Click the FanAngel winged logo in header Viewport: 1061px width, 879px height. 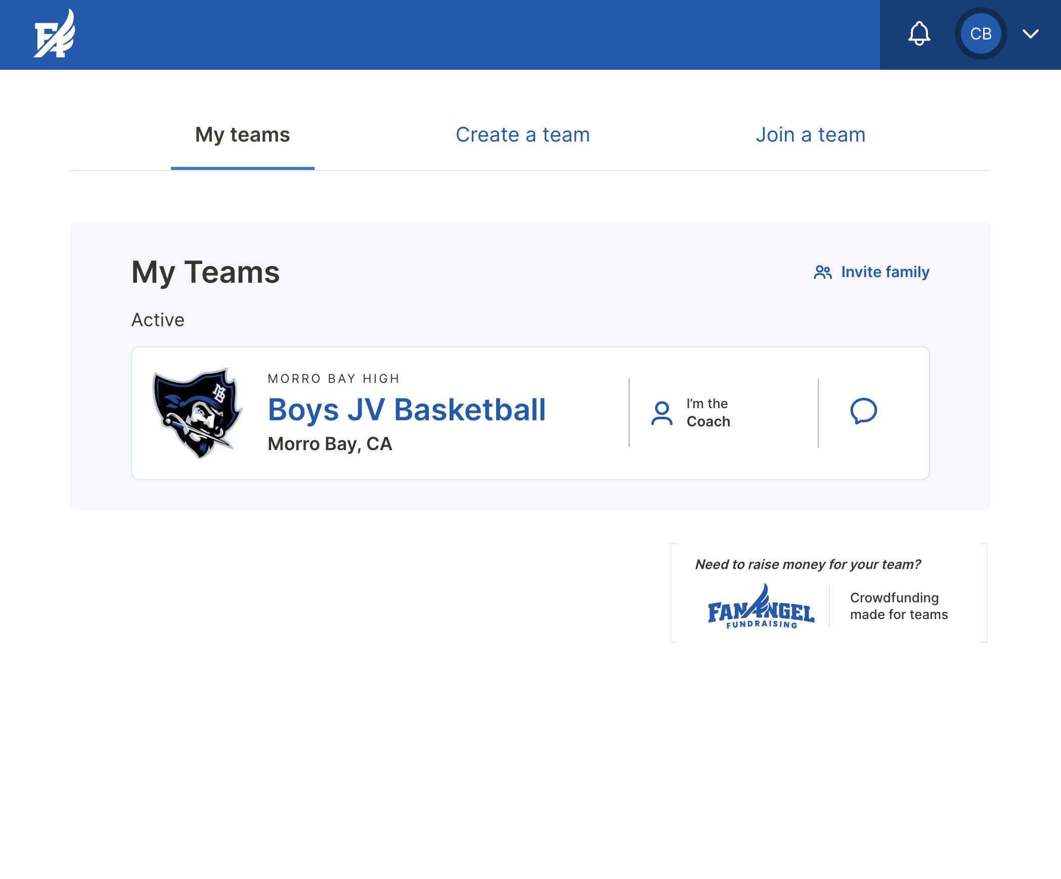(55, 34)
